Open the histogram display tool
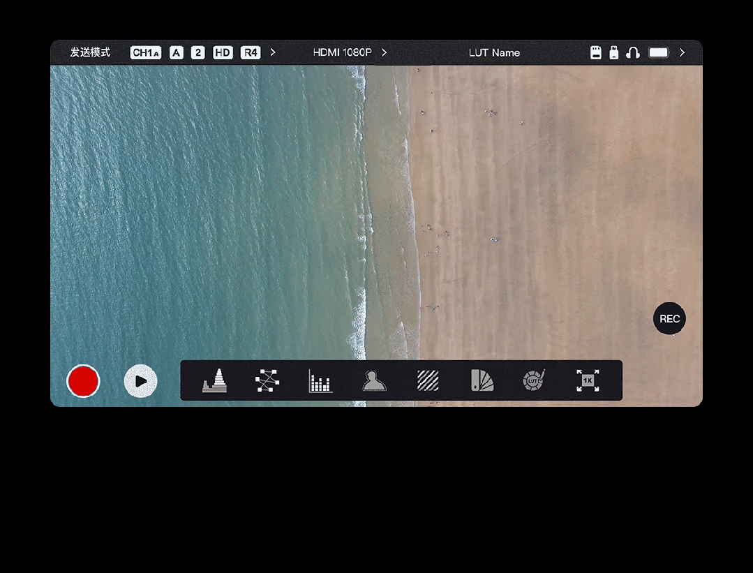This screenshot has height=573, width=753. tap(320, 381)
